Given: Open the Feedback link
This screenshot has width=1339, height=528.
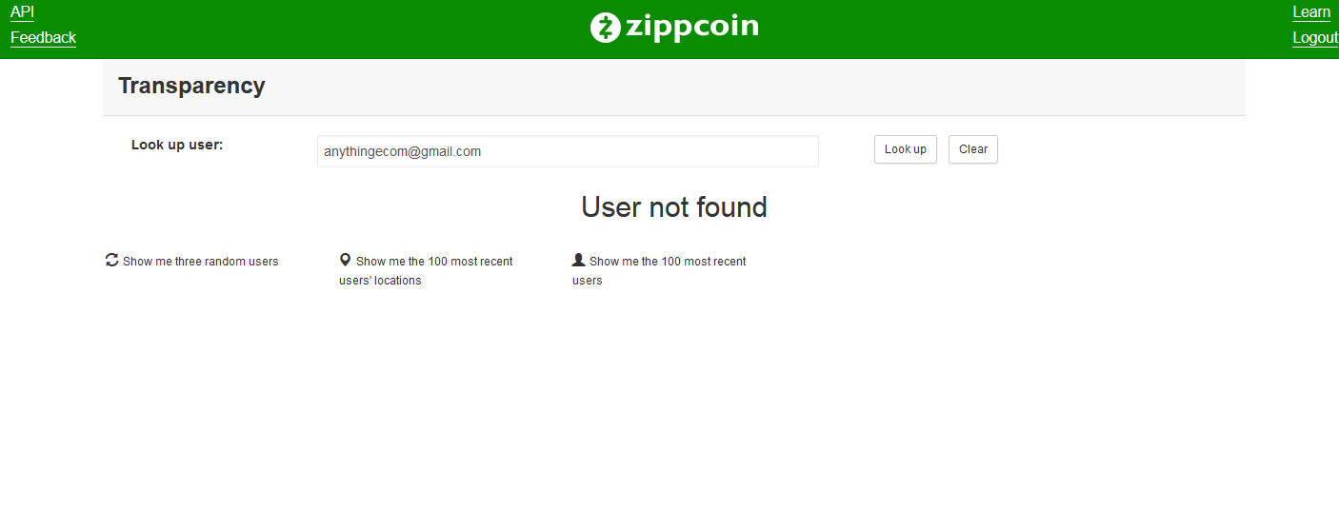Looking at the screenshot, I should (x=43, y=38).
